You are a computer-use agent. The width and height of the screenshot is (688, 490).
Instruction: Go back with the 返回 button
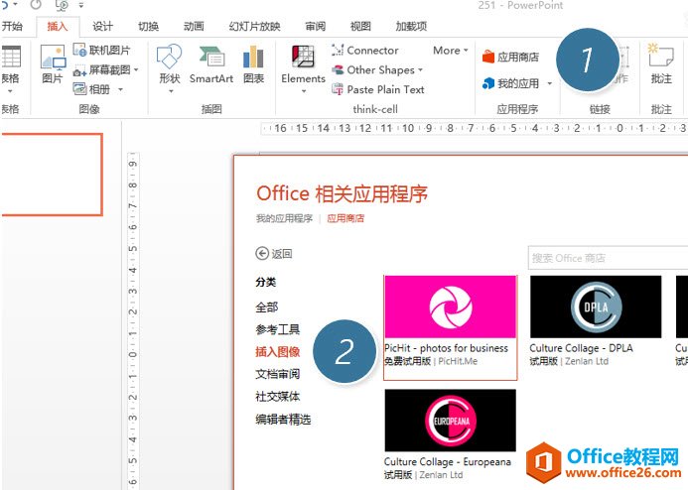pos(274,253)
